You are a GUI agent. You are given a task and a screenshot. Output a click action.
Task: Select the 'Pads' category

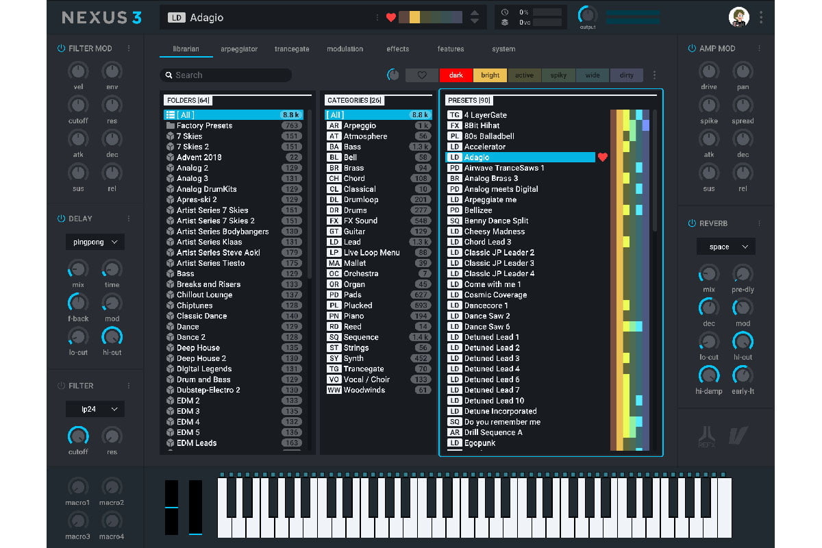[x=379, y=295]
